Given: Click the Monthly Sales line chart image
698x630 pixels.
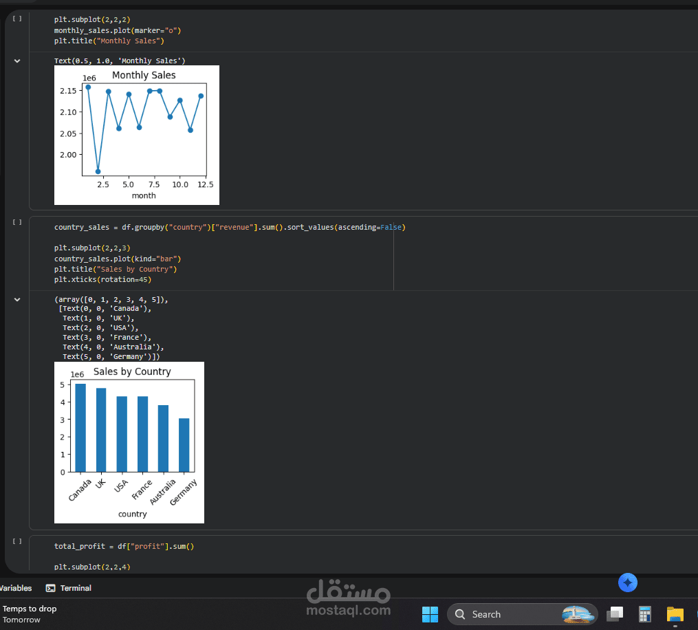Looking at the screenshot, I should click(x=137, y=135).
